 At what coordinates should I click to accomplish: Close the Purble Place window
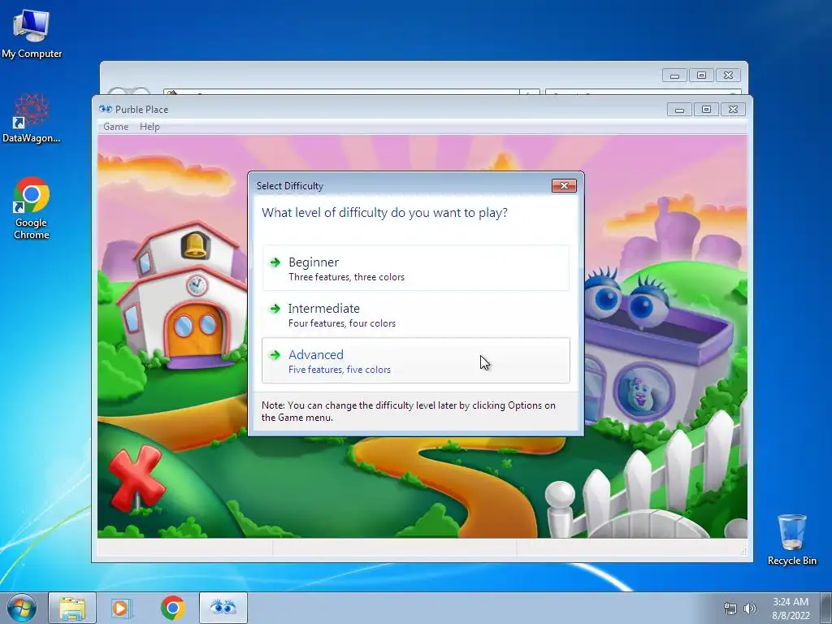pyautogui.click(x=733, y=110)
